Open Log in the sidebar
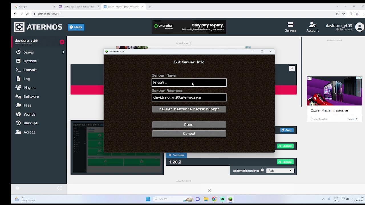 click(27, 79)
